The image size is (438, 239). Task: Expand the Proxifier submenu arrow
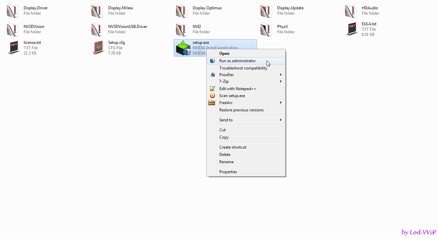281,75
